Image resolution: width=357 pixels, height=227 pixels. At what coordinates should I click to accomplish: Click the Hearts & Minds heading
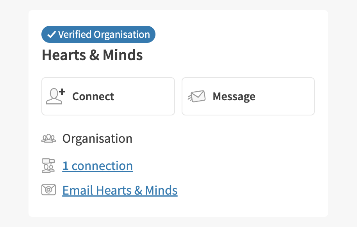[92, 55]
